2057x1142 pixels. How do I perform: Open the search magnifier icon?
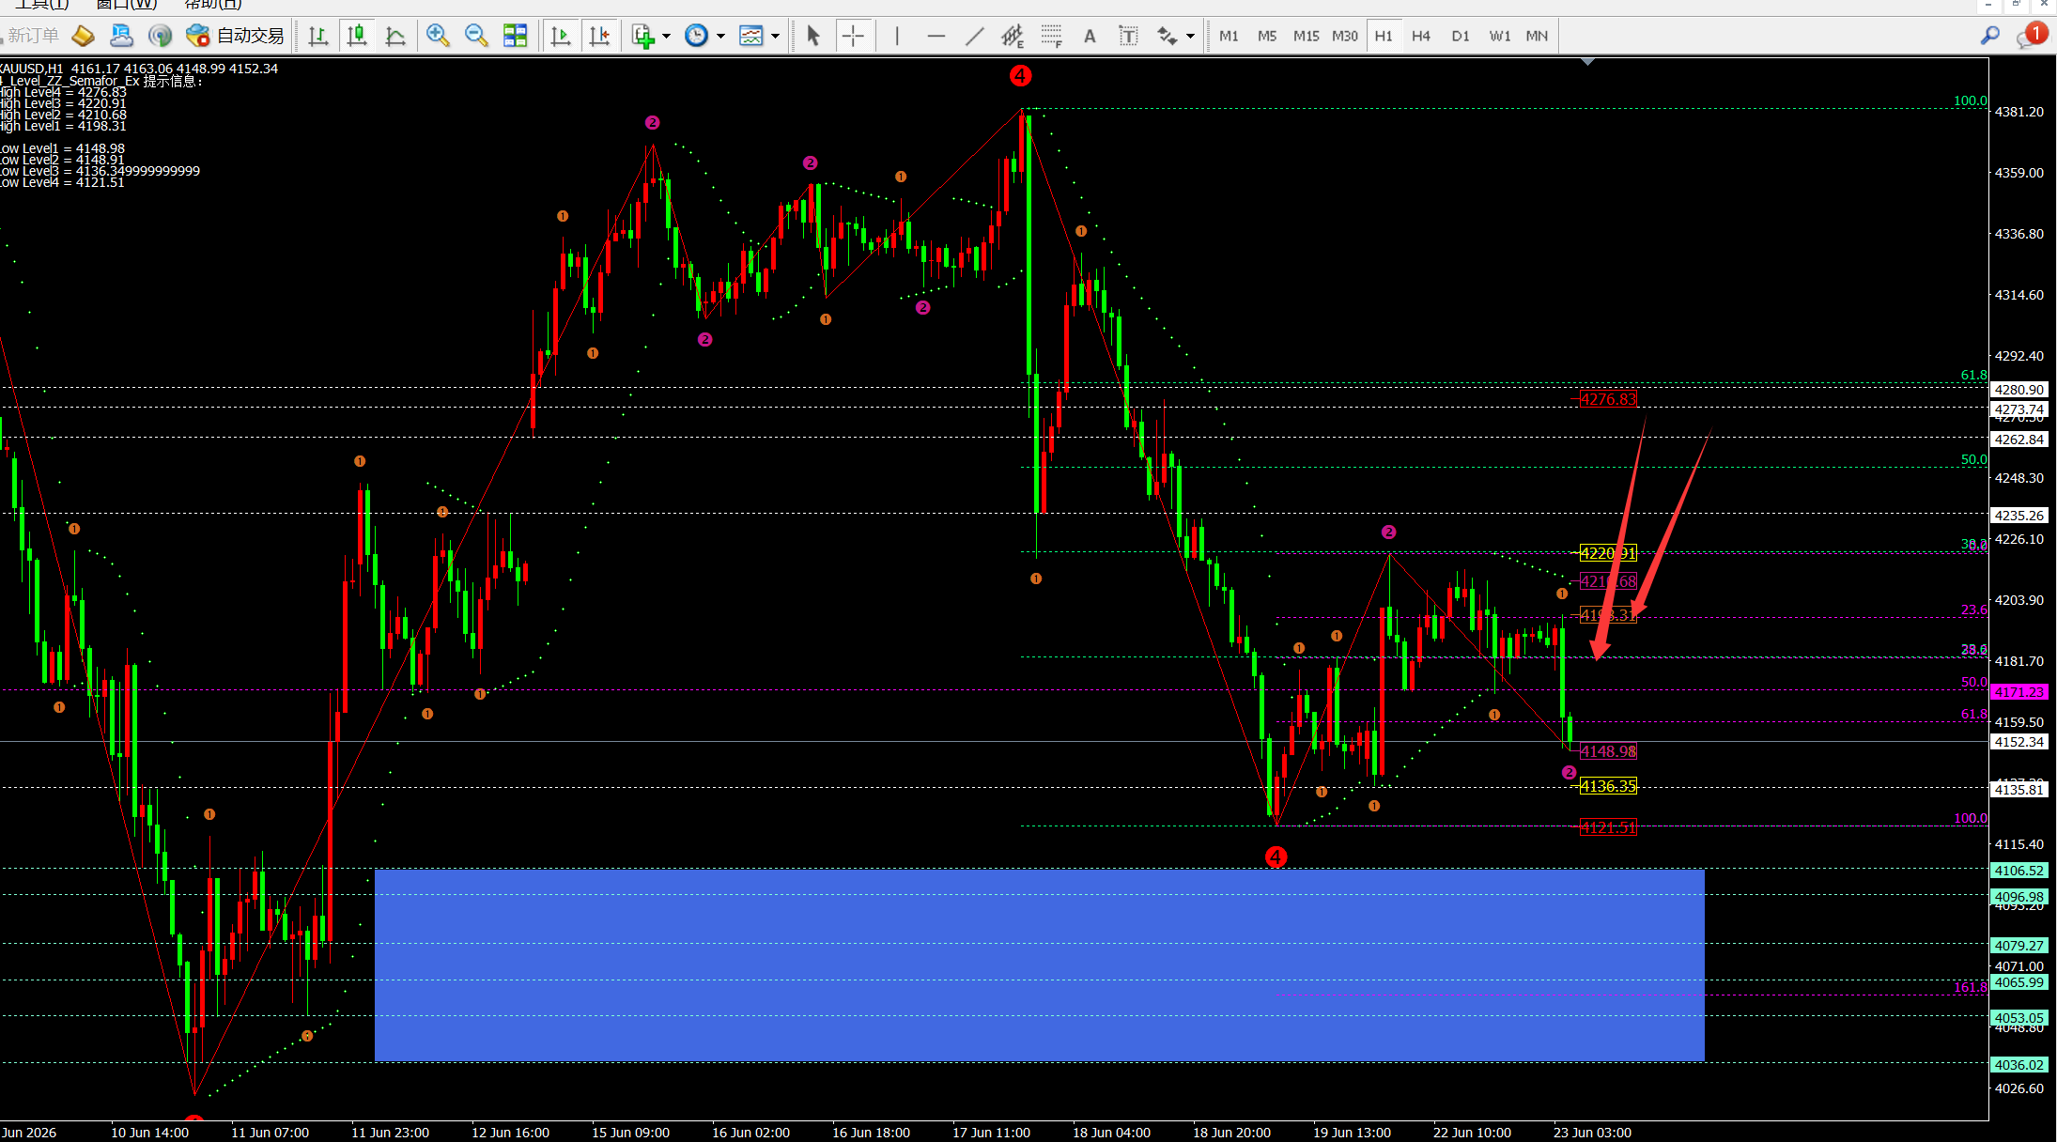pyautogui.click(x=1990, y=36)
